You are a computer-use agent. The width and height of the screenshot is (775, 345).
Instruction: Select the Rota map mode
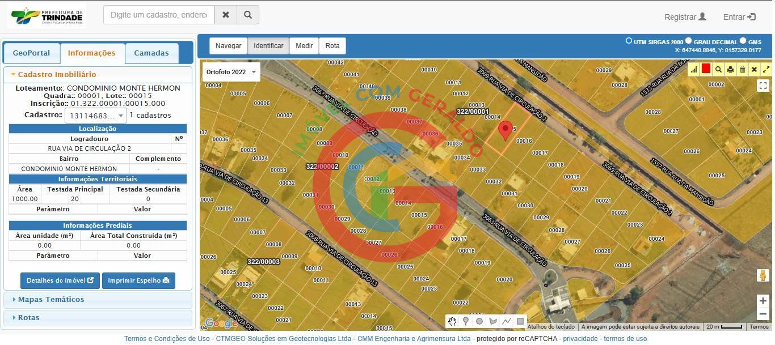pyautogui.click(x=332, y=46)
